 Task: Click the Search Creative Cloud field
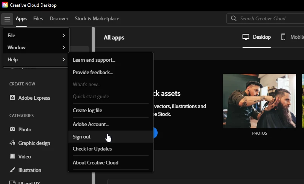pos(265,18)
